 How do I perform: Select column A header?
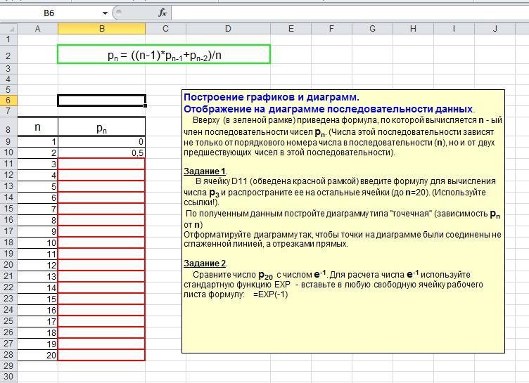tap(37, 29)
